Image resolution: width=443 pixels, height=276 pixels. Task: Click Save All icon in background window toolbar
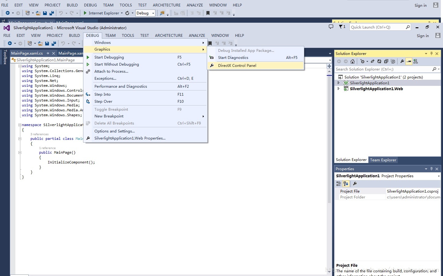52,13
